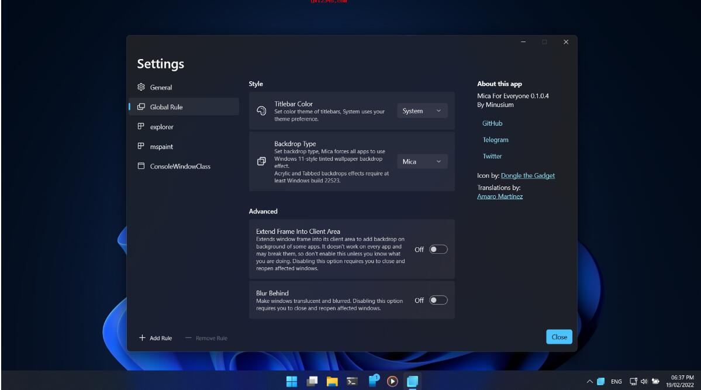
Task: Check battery status in system tray
Action: point(655,381)
